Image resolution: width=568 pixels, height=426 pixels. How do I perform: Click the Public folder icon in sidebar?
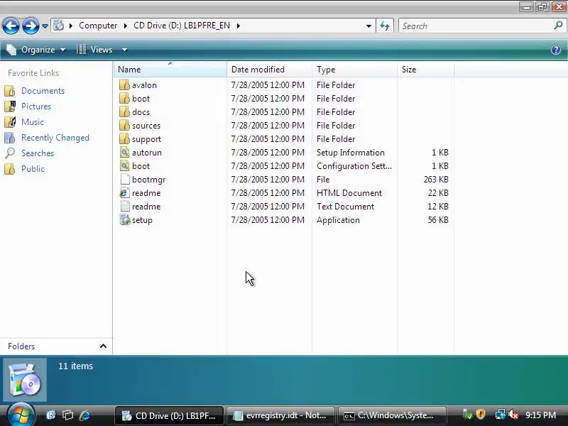[10, 169]
